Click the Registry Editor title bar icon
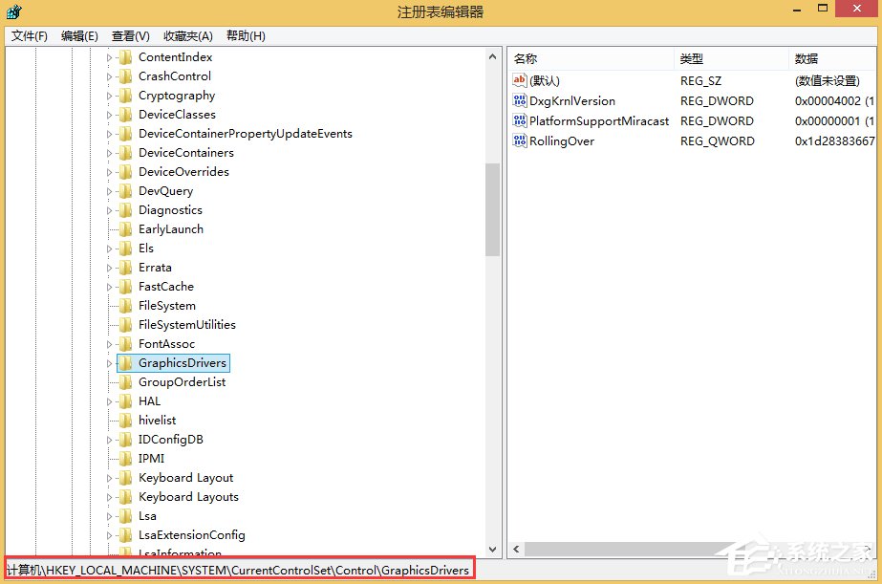Screen dimensions: 882x584 pos(12,11)
